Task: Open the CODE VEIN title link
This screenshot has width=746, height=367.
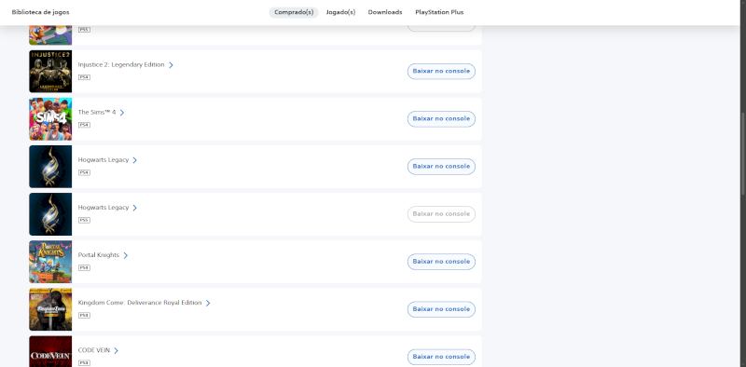Action: point(94,350)
